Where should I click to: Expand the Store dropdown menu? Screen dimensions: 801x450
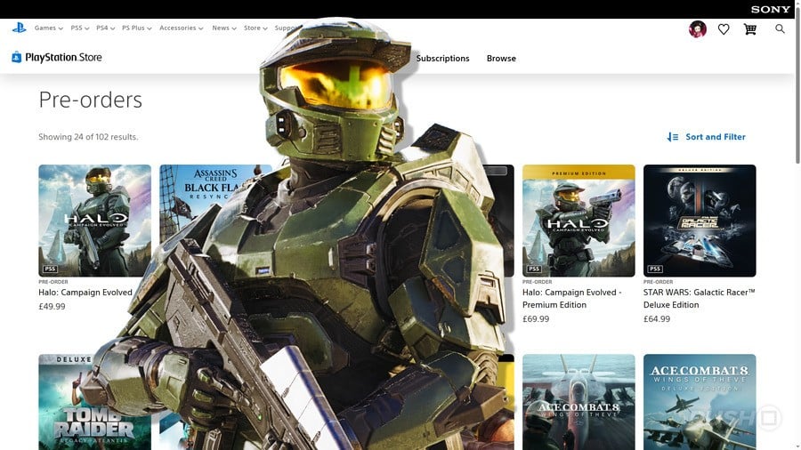255,28
